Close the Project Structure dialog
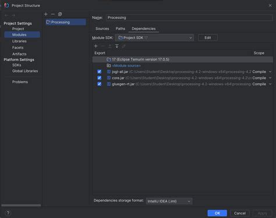276x218 pixels. coord(270,5)
